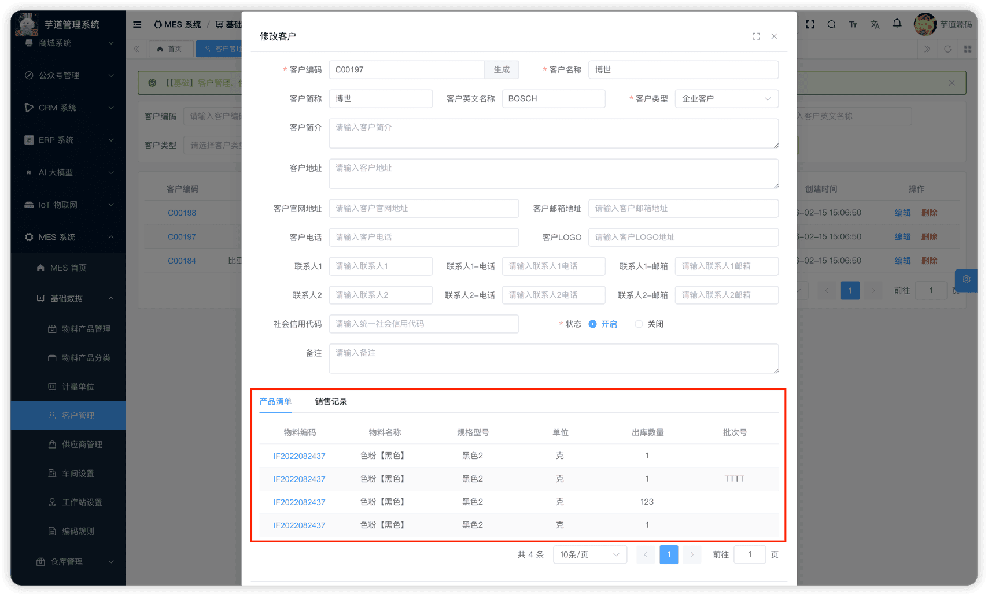Click the refresh icon in tab bar
The height and width of the screenshot is (596, 988).
click(948, 49)
